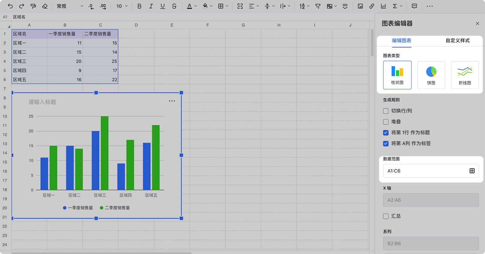Choose the 饼图 pie chart type
The width and height of the screenshot is (485, 254).
[x=431, y=75]
